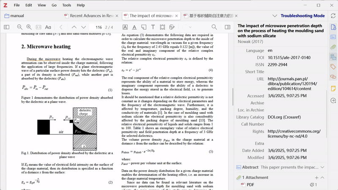Zoom in on the PDF
Screen dimensions: 338x190
pos(29,27)
